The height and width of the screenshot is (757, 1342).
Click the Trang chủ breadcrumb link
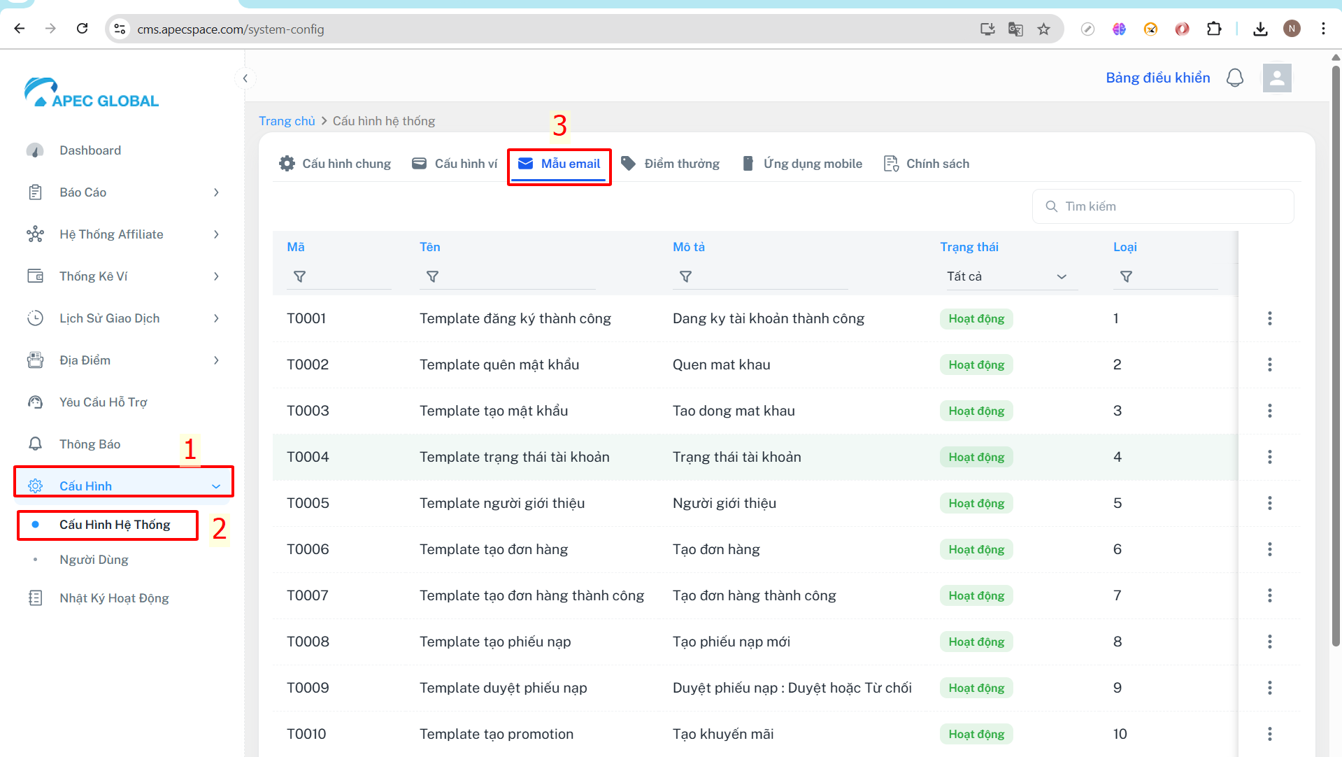pos(287,121)
